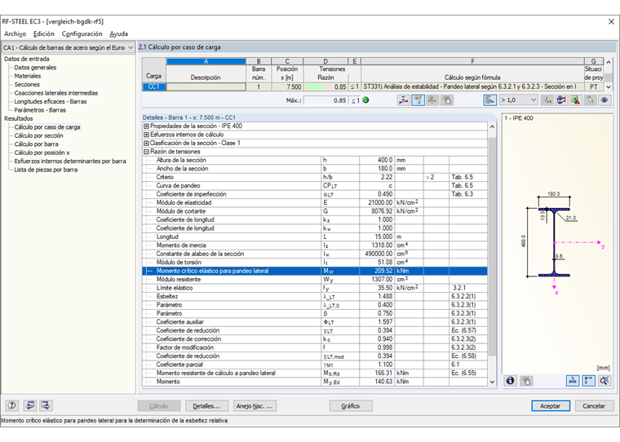
Task: Click the greyed icon next to the info button
Action: [526, 381]
